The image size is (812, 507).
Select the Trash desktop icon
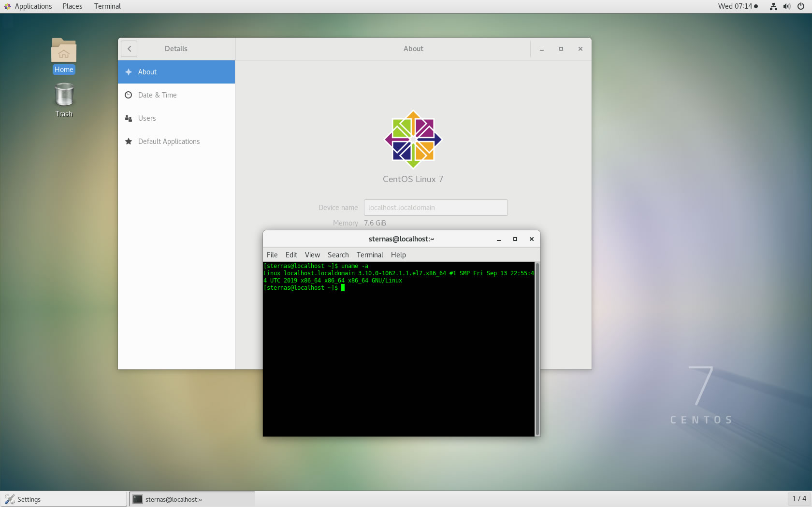[x=64, y=100]
